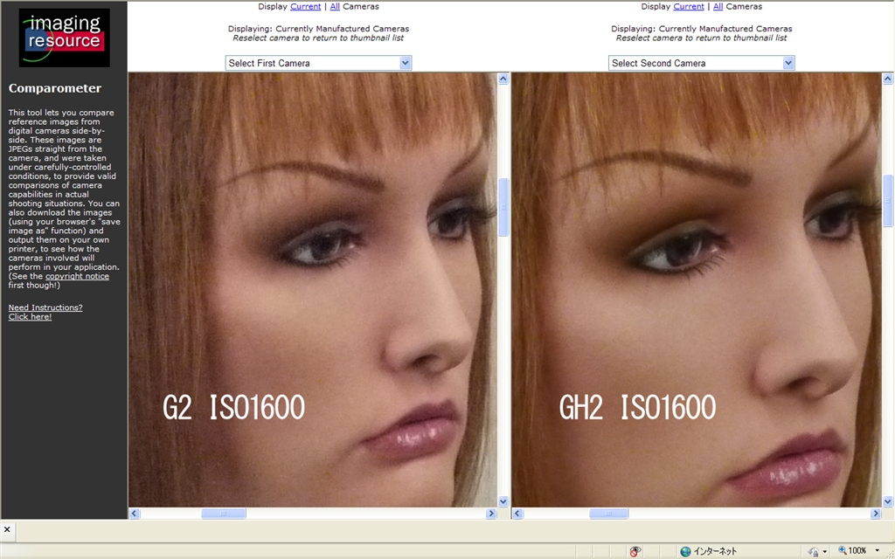The height and width of the screenshot is (559, 895).
Task: Click scroll-right arrow of G2 image pane
Action: [491, 514]
